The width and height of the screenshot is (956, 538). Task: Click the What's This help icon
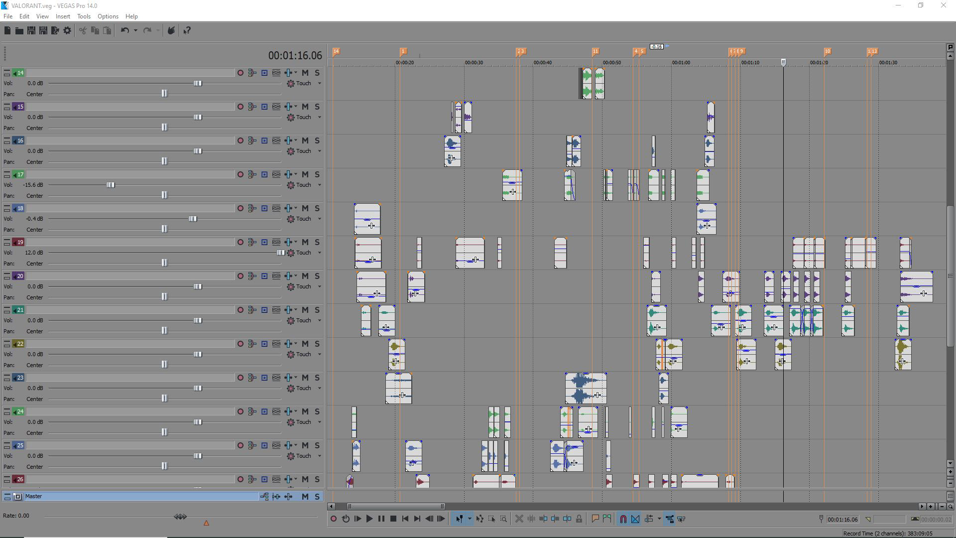pyautogui.click(x=187, y=31)
